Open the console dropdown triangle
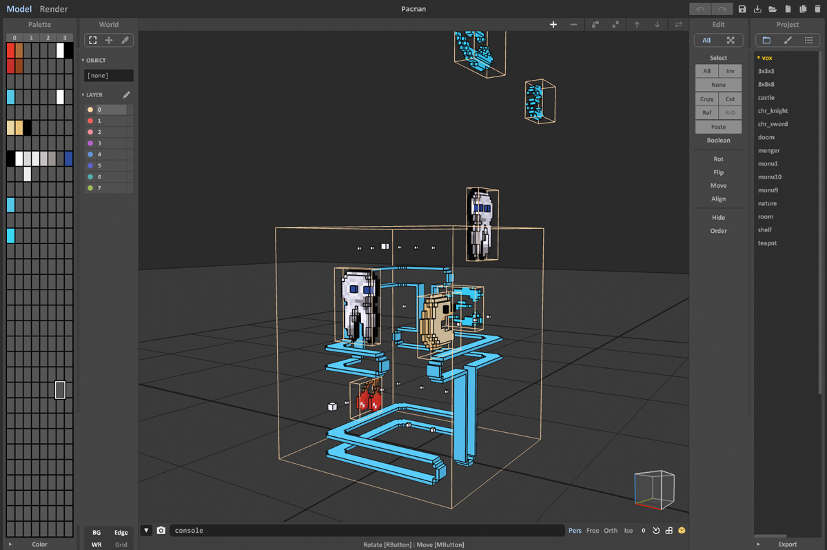Screen dimensions: 827x550 146,530
